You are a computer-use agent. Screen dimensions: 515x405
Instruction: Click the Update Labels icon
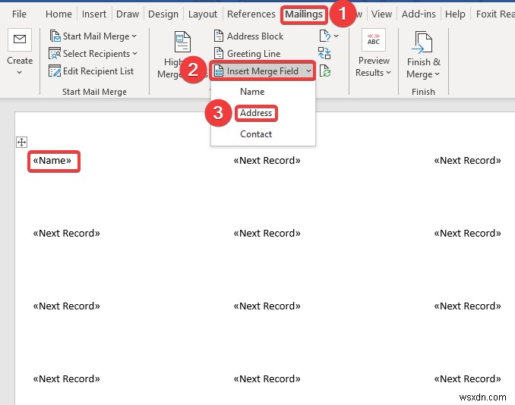pos(325,71)
